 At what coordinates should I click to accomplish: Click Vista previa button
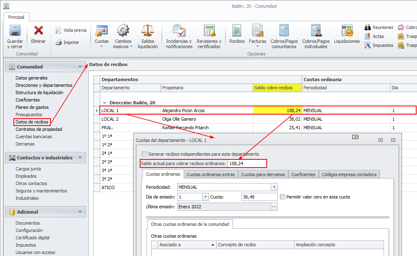[x=71, y=30]
